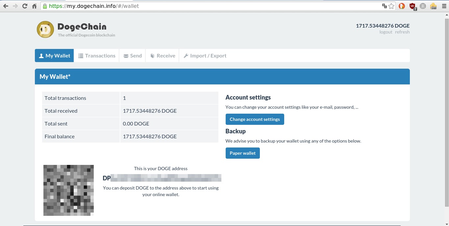
Task: Click the header balance 1717.53448276 DOGE
Action: [383, 26]
